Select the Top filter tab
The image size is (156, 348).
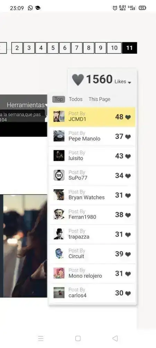[x=59, y=99]
